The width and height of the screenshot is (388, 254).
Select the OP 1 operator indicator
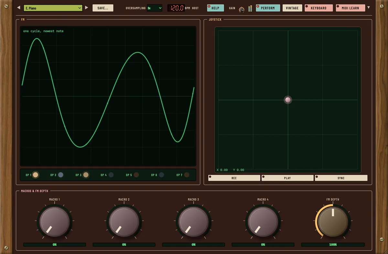click(x=36, y=175)
